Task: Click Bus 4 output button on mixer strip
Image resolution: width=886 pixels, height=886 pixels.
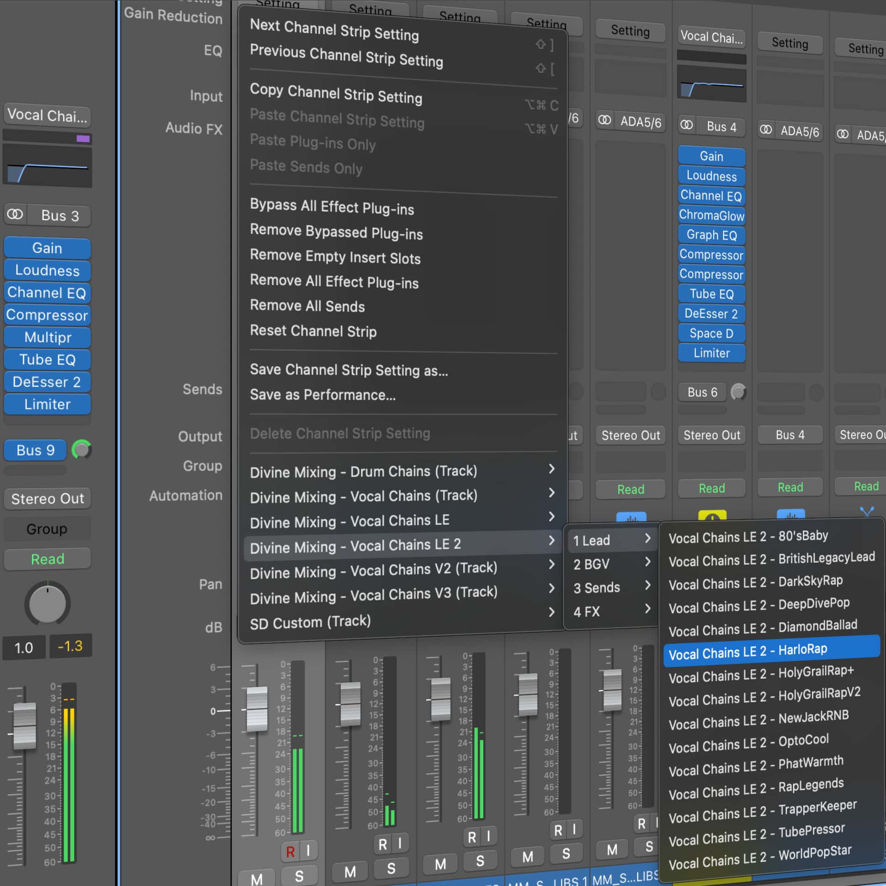Action: tap(790, 435)
